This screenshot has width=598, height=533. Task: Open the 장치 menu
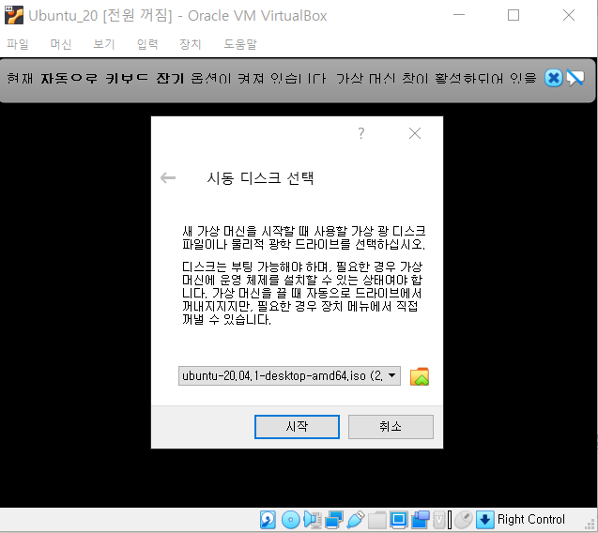191,44
